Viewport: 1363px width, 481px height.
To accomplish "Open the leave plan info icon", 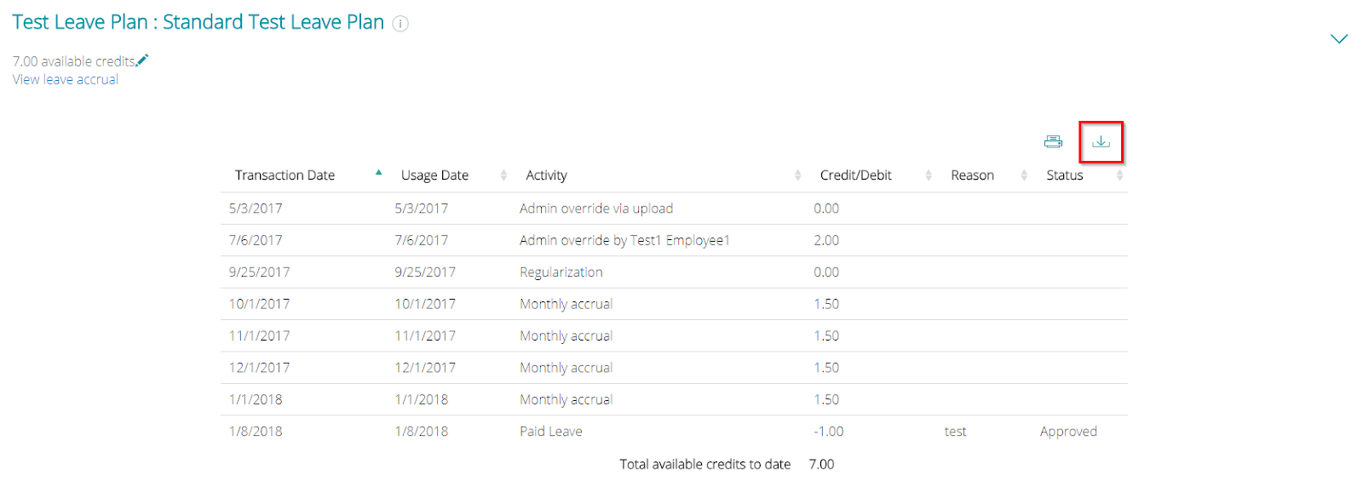I will coord(400,24).
